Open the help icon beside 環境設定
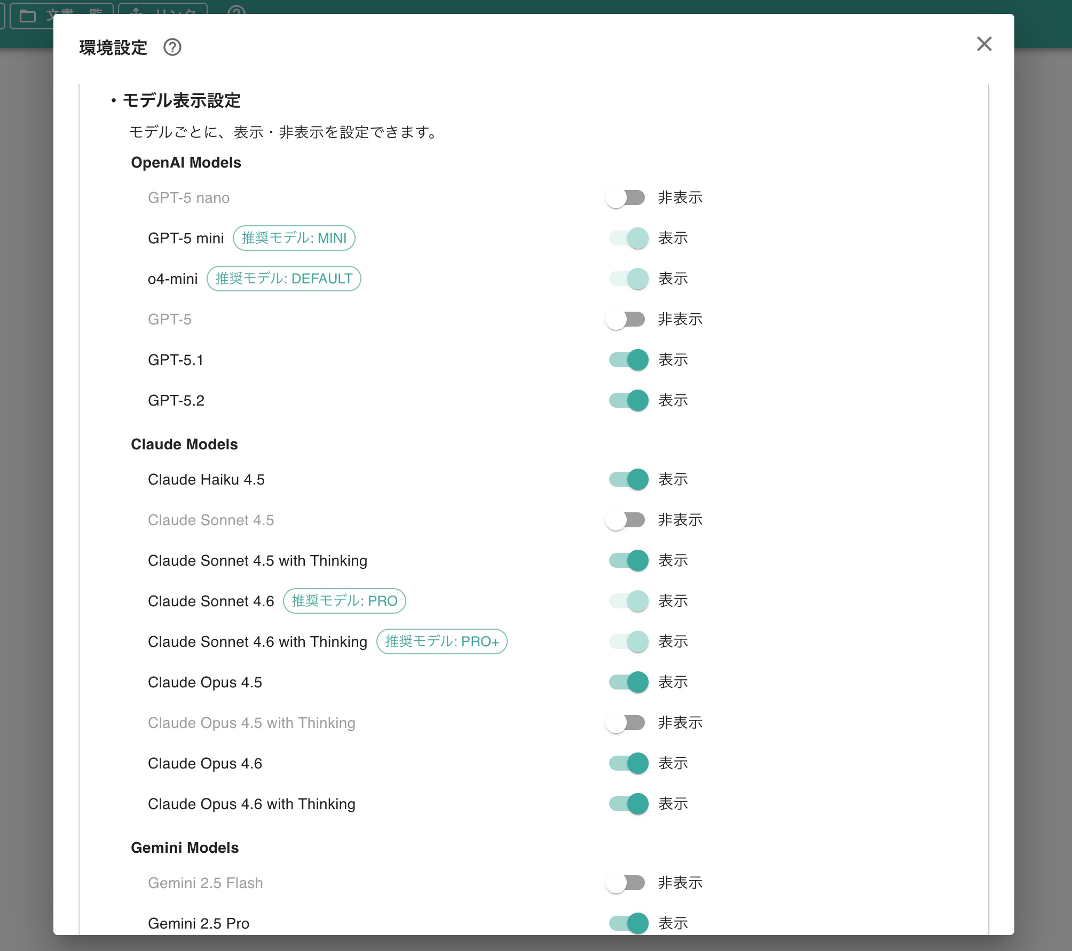Screen dimensions: 1072x951 click(172, 47)
